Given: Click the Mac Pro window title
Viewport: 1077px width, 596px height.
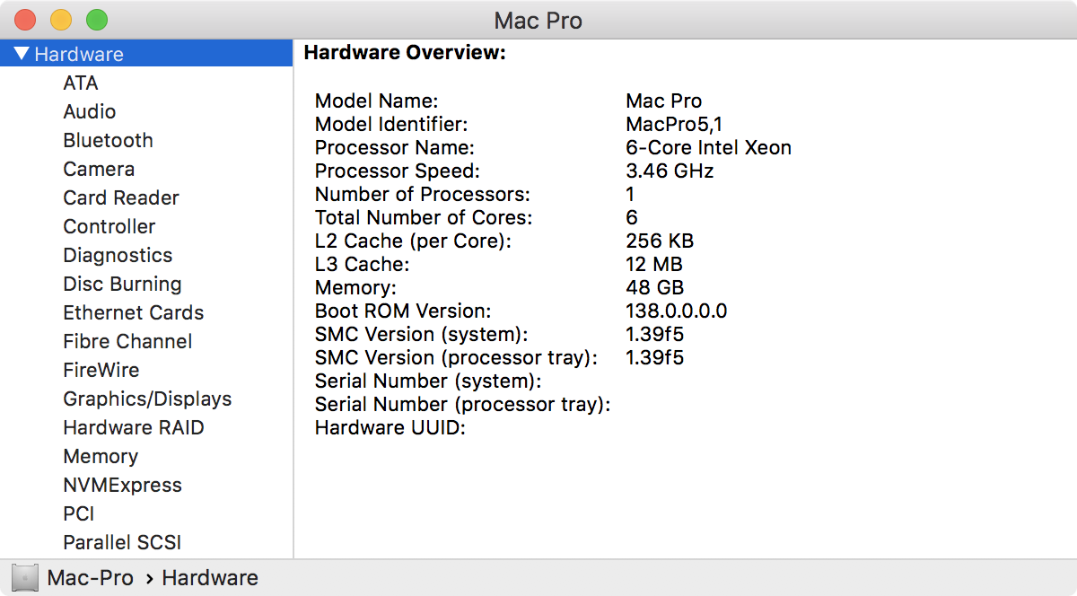Looking at the screenshot, I should pos(538,20).
